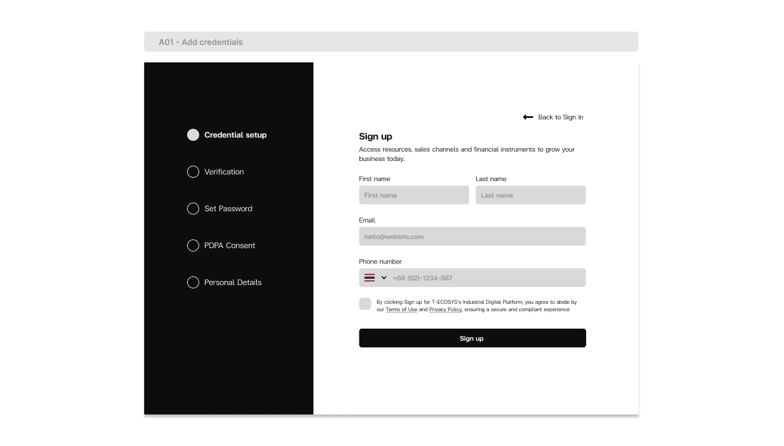Tick the terms agreement checkbox
The image size is (784, 446).
pos(366,304)
